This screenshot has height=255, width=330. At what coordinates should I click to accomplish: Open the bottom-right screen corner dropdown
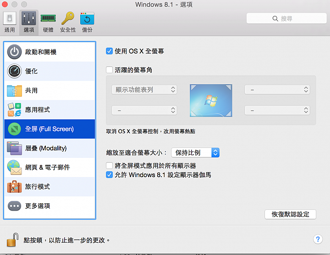click(277, 110)
